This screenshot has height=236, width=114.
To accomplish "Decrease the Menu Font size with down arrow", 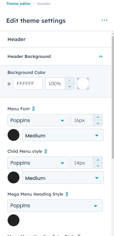I will (98, 123).
